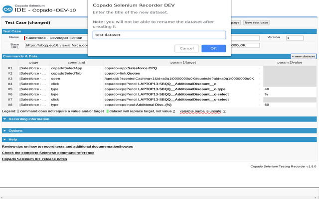Viewport: 319px width, 199px height.
Task: Click the dataset title text field
Action: pos(159,35)
